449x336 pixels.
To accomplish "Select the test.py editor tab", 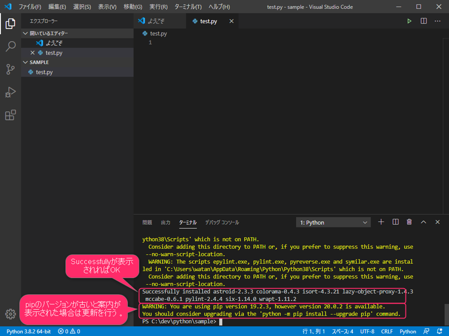I will [x=212, y=21].
